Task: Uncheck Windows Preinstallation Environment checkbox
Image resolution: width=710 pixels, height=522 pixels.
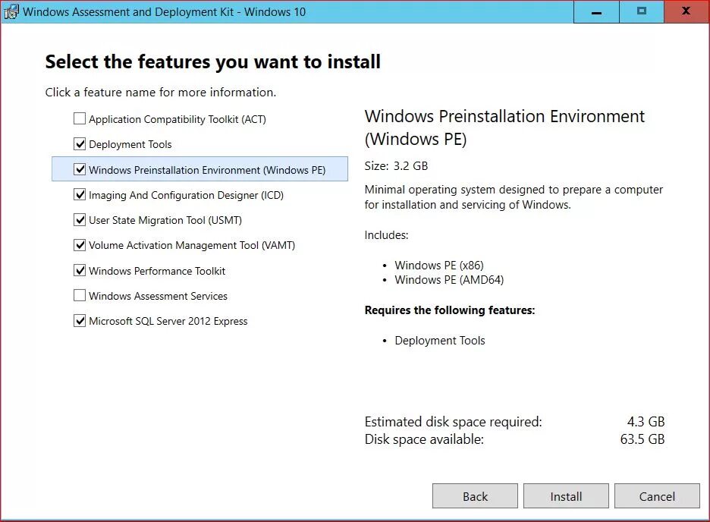Action: point(79,169)
